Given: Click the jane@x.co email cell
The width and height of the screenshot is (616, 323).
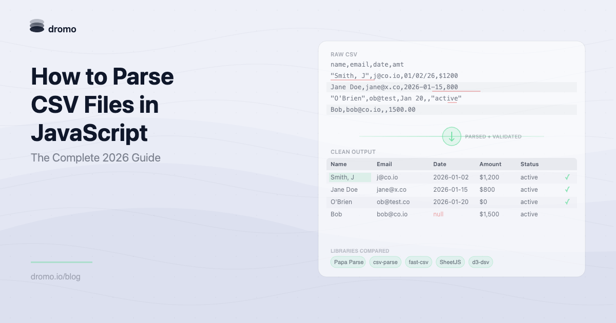Looking at the screenshot, I should (392, 190).
